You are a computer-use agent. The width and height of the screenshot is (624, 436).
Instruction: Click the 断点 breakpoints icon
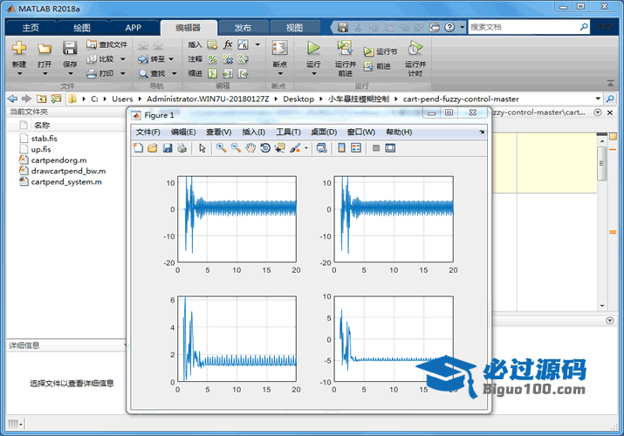280,49
